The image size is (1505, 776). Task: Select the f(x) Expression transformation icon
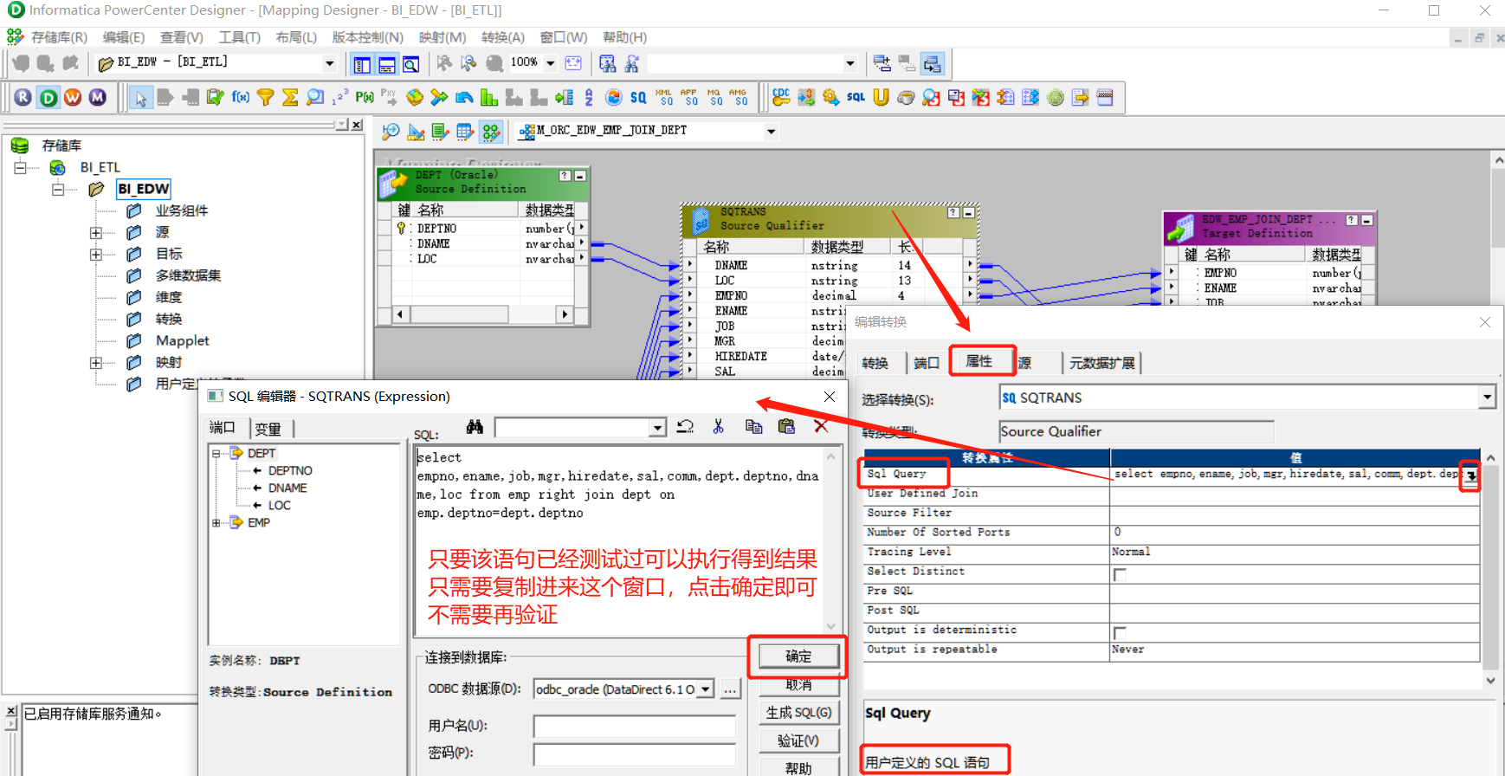tap(241, 98)
